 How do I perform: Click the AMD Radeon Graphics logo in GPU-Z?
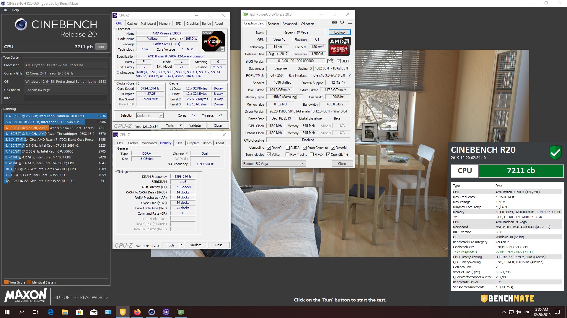339,47
